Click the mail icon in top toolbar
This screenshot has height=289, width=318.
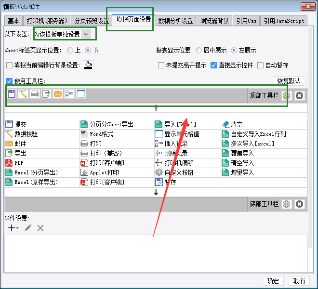point(58,94)
